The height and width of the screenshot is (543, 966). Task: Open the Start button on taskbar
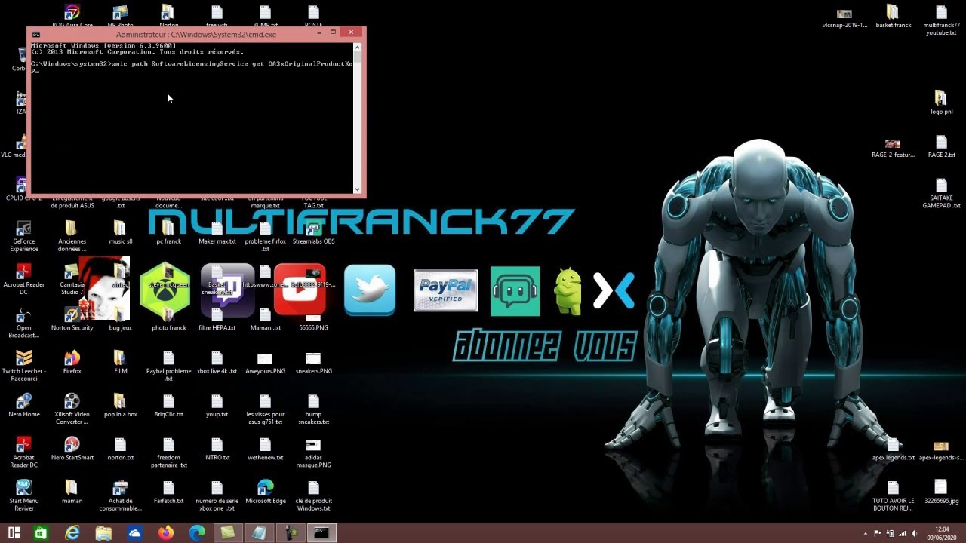(x=14, y=533)
